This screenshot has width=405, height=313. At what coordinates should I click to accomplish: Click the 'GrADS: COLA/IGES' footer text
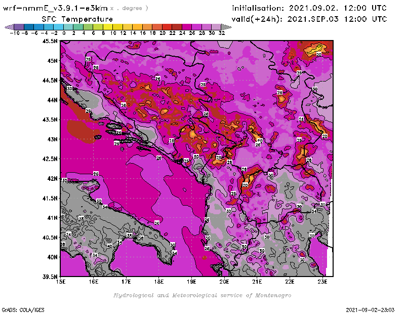tap(23, 310)
